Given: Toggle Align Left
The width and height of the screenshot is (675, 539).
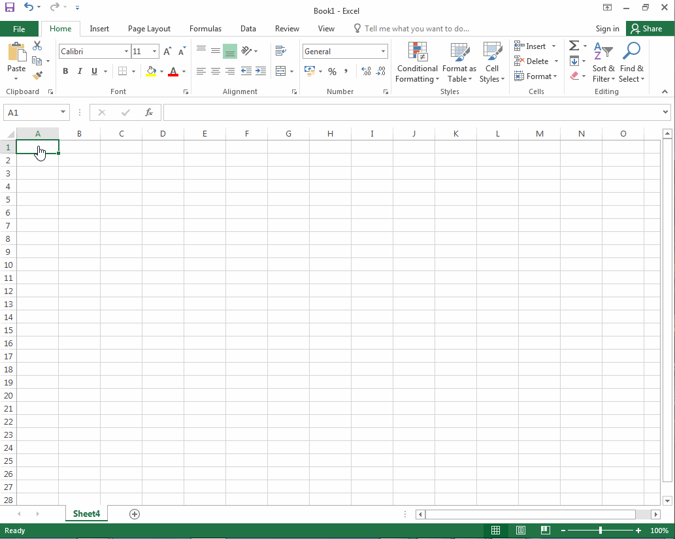Looking at the screenshot, I should [201, 71].
